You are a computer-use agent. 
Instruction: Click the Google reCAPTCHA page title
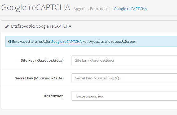coord(36,8)
